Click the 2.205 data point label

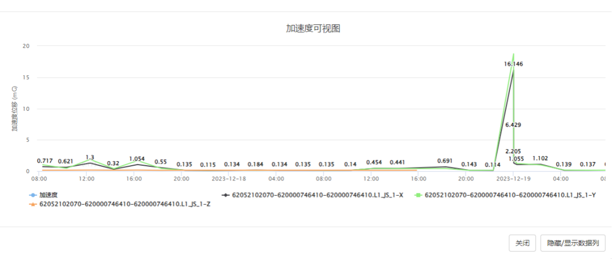pos(513,152)
